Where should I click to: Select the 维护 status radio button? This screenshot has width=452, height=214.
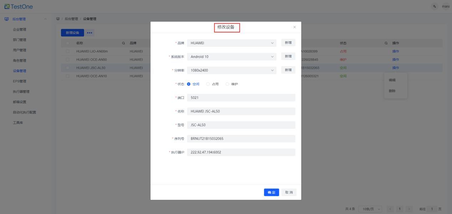(227, 84)
